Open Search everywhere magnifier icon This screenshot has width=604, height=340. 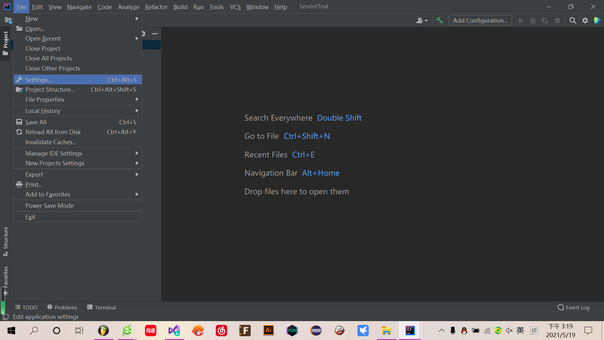pos(573,20)
